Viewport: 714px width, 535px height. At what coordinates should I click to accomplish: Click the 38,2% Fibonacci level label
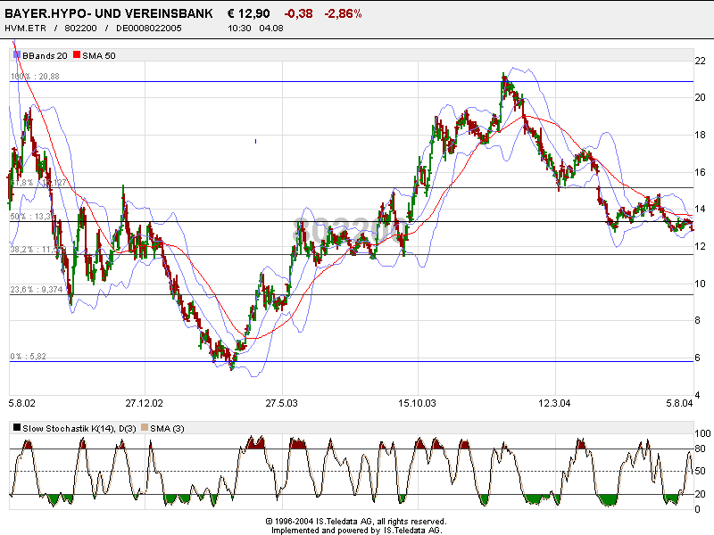pos(38,250)
